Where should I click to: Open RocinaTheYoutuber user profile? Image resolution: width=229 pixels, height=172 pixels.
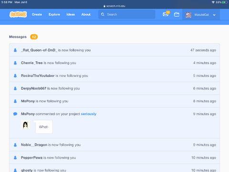pyautogui.click(x=38, y=75)
